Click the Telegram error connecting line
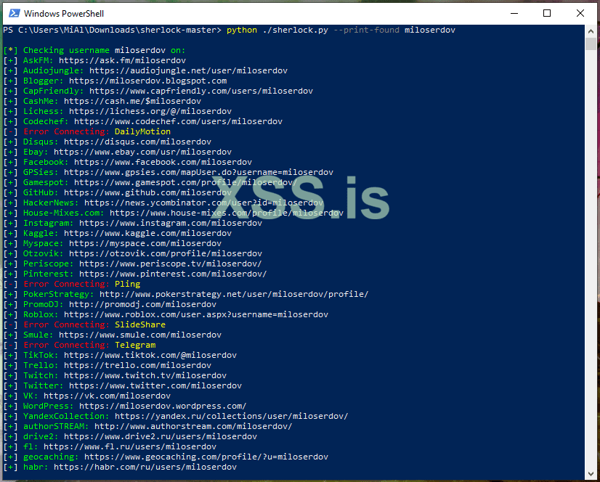 pyautogui.click(x=79, y=345)
